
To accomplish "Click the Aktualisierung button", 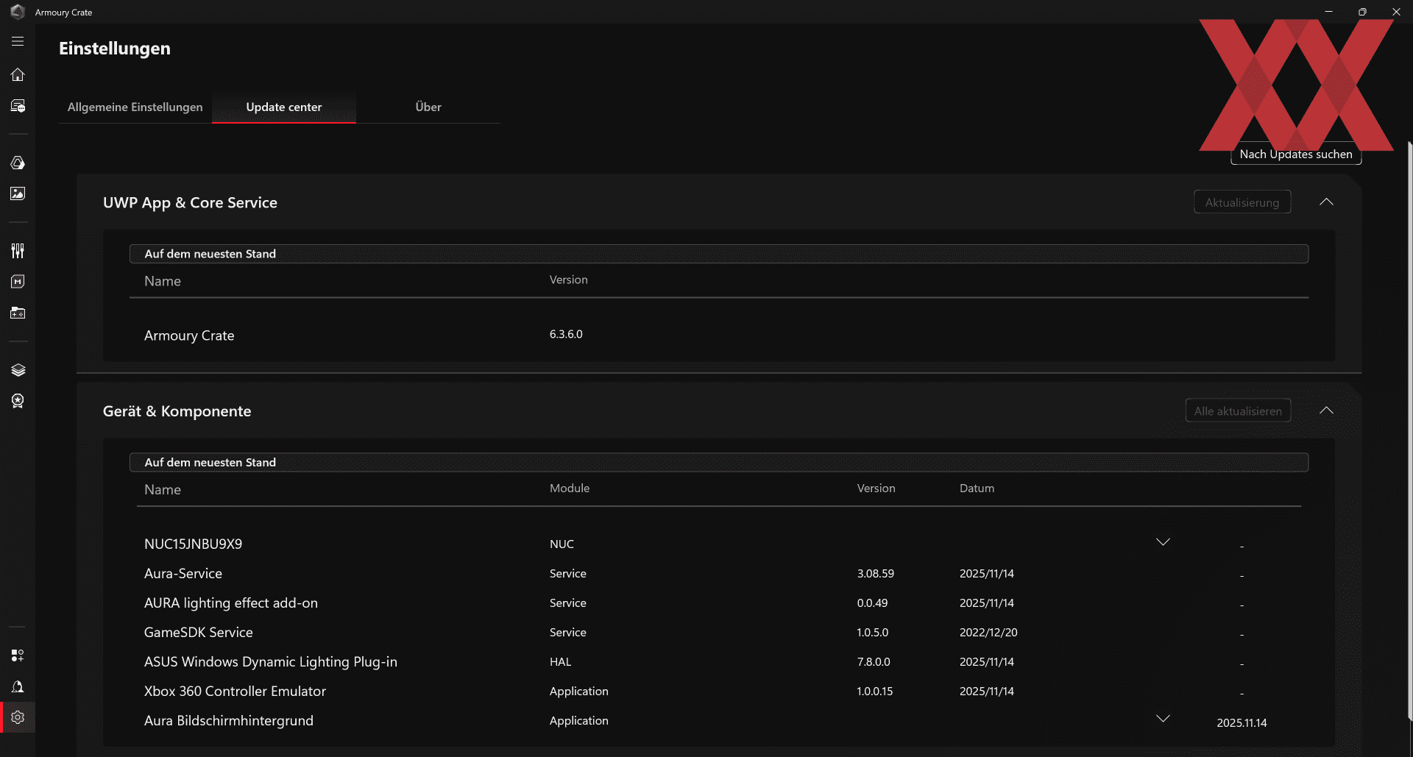I will coord(1242,202).
